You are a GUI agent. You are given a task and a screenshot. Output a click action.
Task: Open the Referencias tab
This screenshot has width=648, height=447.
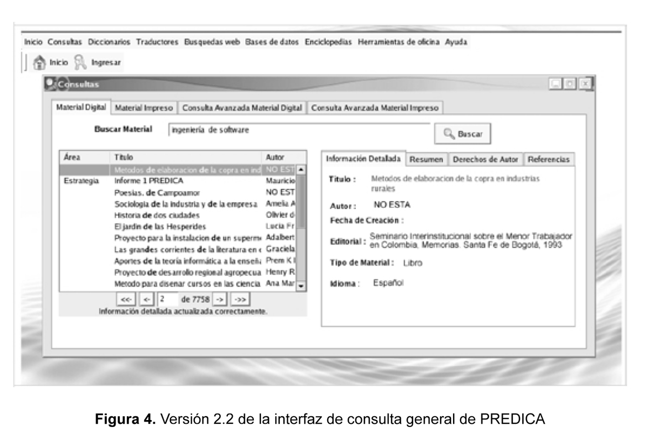[x=548, y=160]
